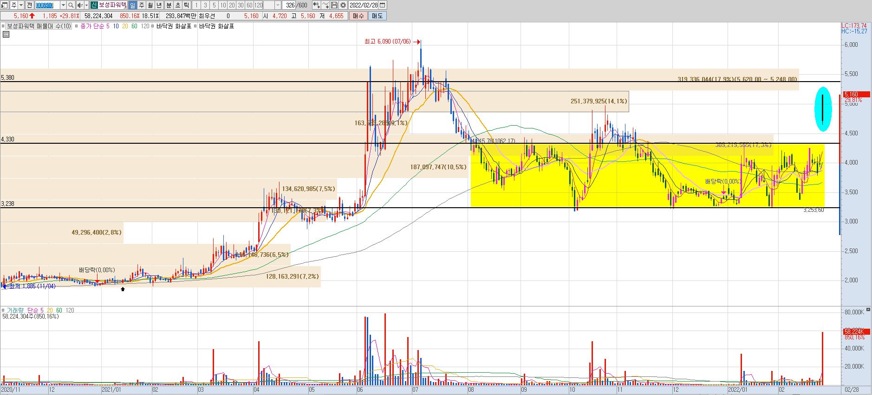The width and height of the screenshot is (872, 395).
Task: Open the custom interval dropdown arrow
Action: tap(278, 5)
